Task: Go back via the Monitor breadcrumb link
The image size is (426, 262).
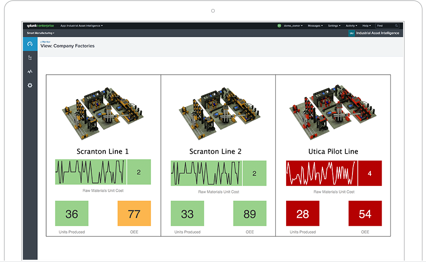Action: 45,42
